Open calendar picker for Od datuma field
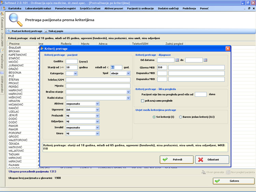Image resolution: width=256 pixels, height=192 pixels. click(x=177, y=60)
